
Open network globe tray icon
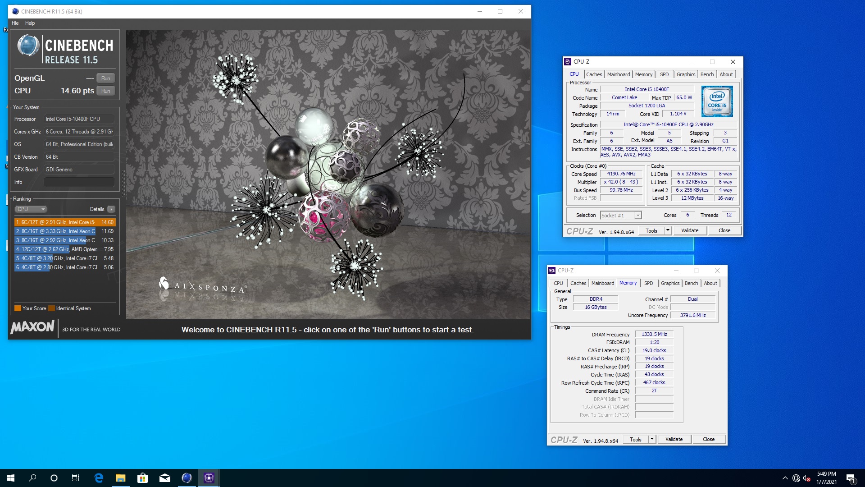tap(796, 478)
